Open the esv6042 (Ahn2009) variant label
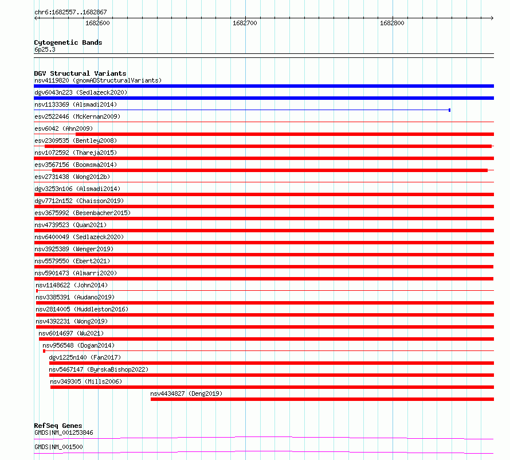510x460 pixels. pos(64,128)
